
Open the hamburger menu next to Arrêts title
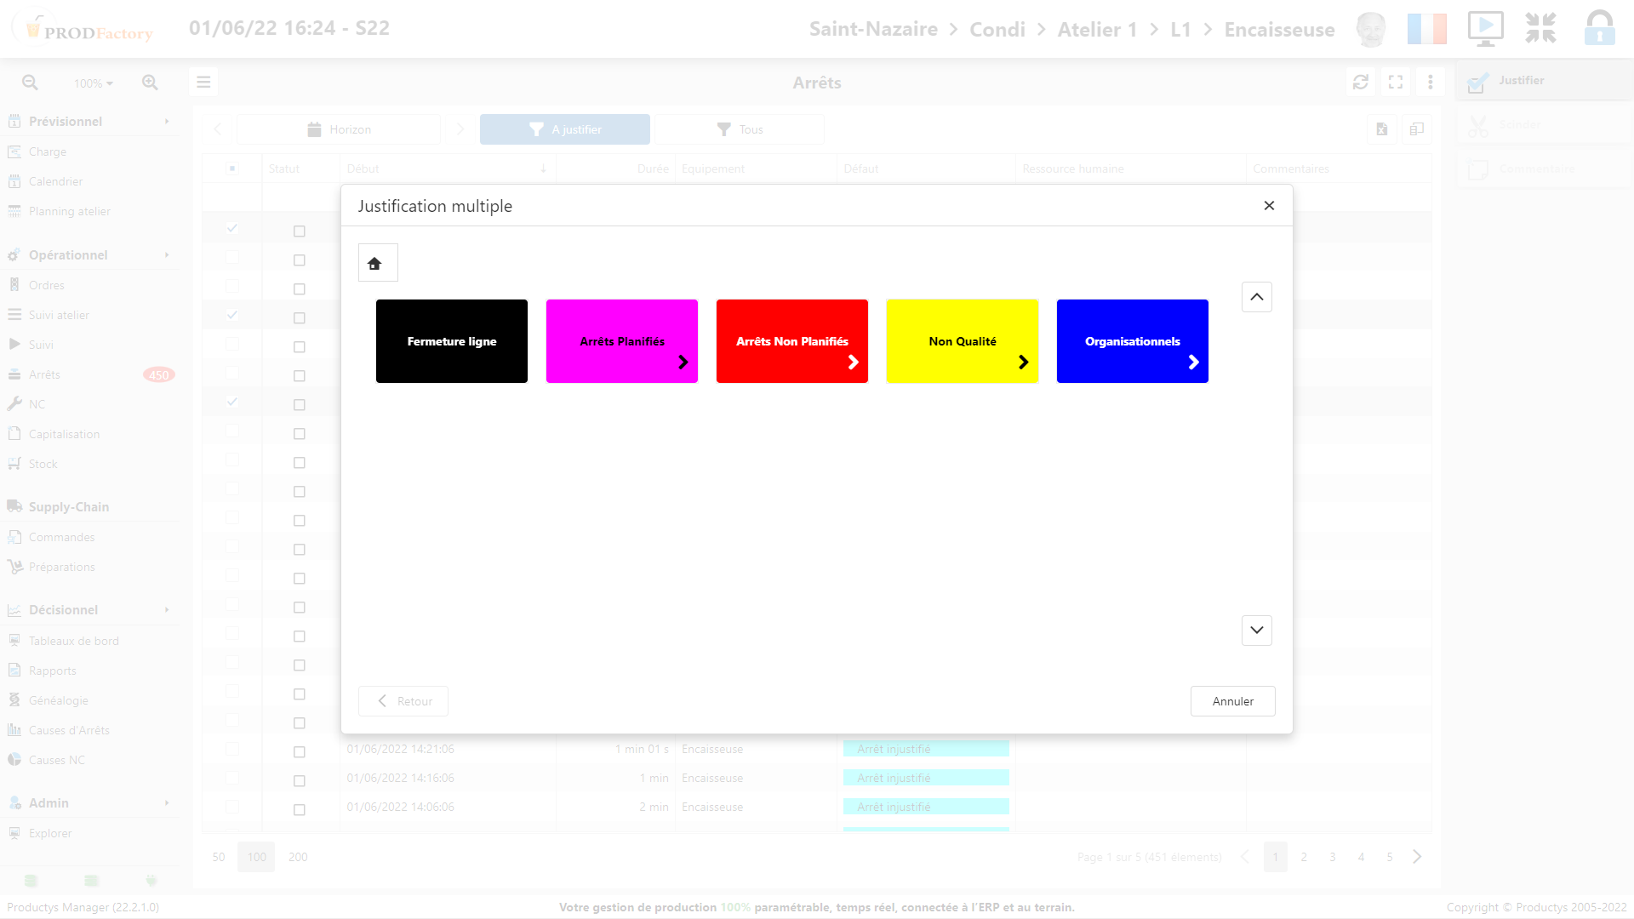click(x=203, y=82)
